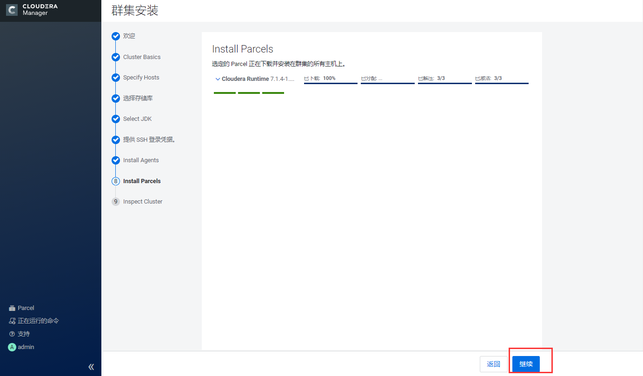Click the Cluster Basics checkmark icon
The width and height of the screenshot is (643, 376).
(116, 57)
